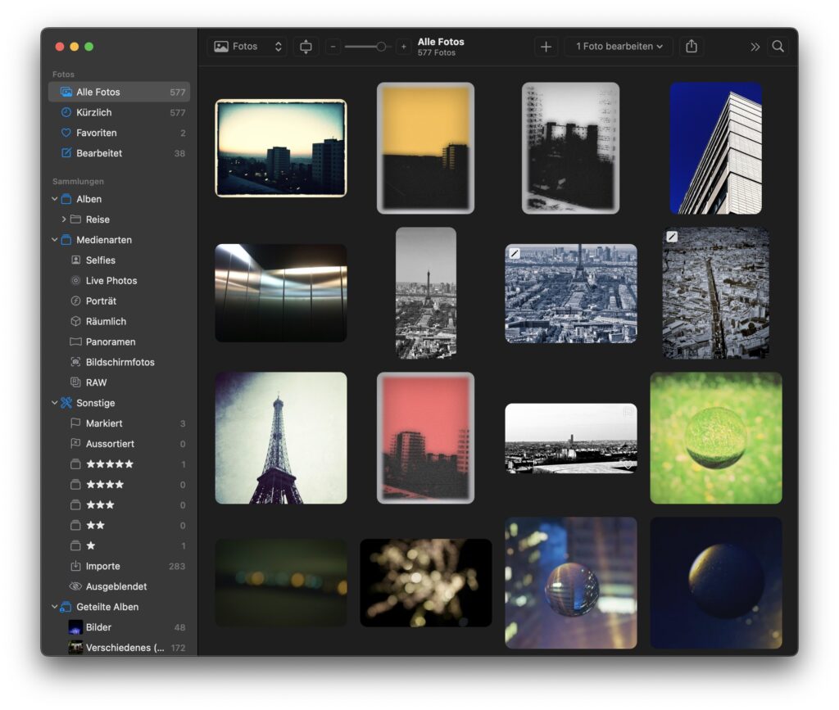Click the share icon in toolbar
This screenshot has width=839, height=710.
692,47
